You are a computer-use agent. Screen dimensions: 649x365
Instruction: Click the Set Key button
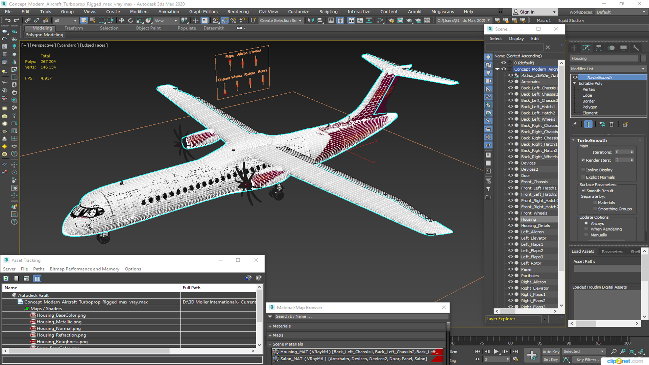point(551,360)
